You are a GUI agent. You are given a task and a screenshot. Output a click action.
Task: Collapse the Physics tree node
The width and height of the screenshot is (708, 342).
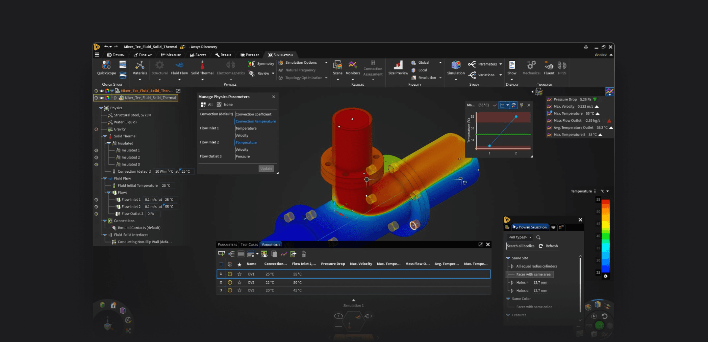pyautogui.click(x=101, y=108)
